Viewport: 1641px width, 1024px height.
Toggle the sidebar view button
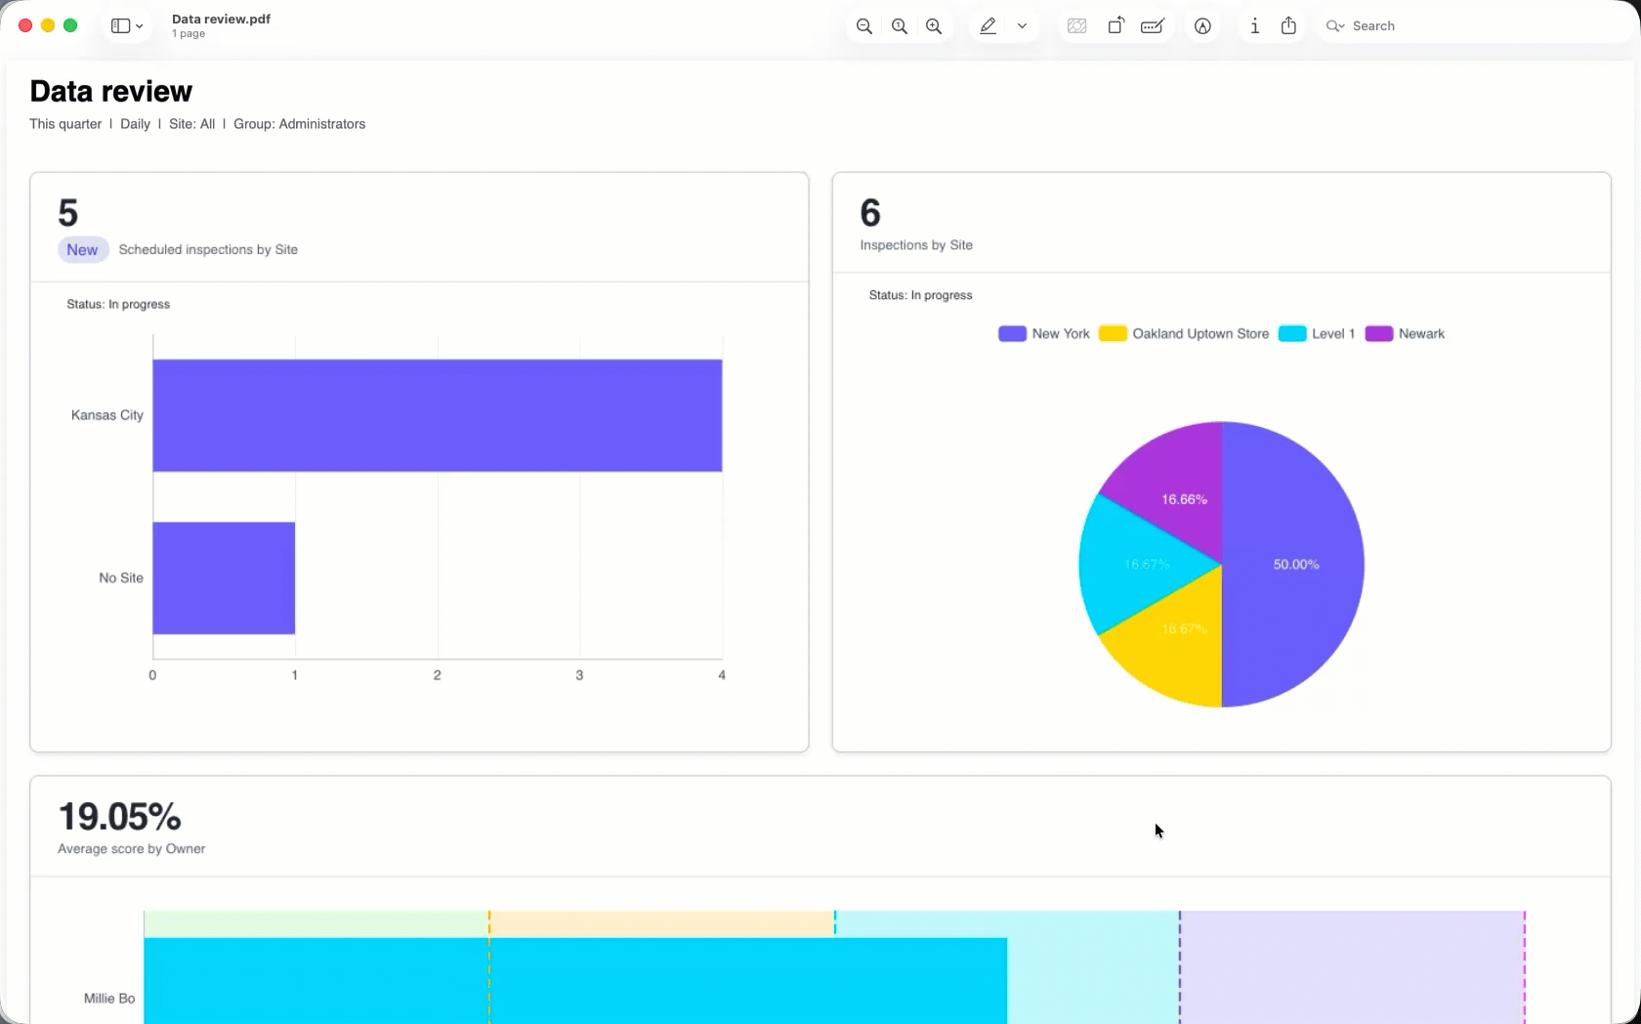click(x=120, y=26)
